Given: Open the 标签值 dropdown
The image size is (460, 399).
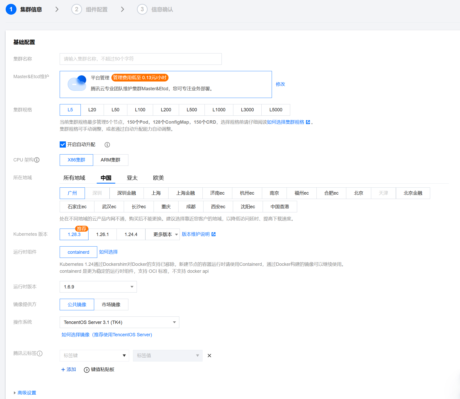Looking at the screenshot, I should [168, 356].
